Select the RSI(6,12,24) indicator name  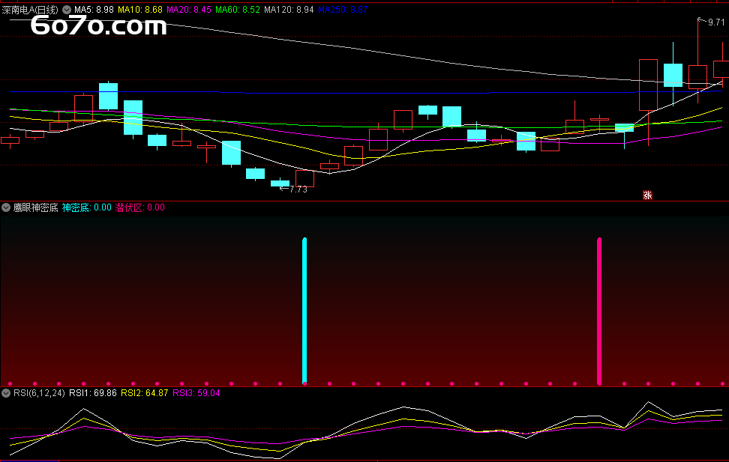[x=39, y=393]
